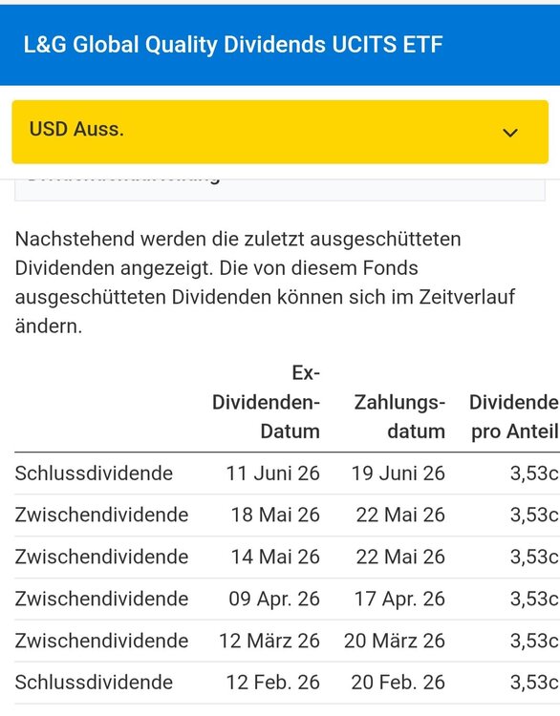Click the Ex-Dividenden-Datum column header
560x716 pixels.
point(266,402)
